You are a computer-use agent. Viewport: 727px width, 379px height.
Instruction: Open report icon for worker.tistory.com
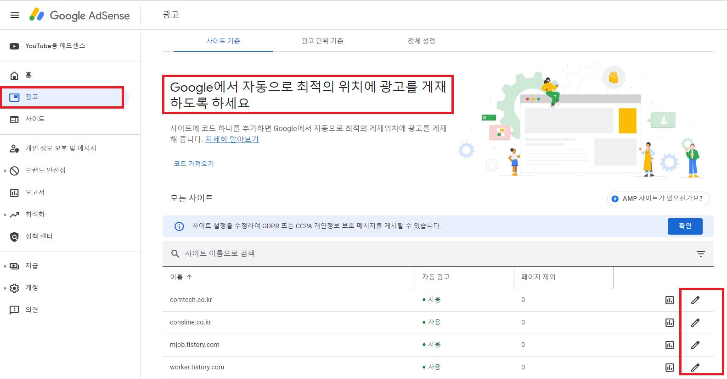670,368
